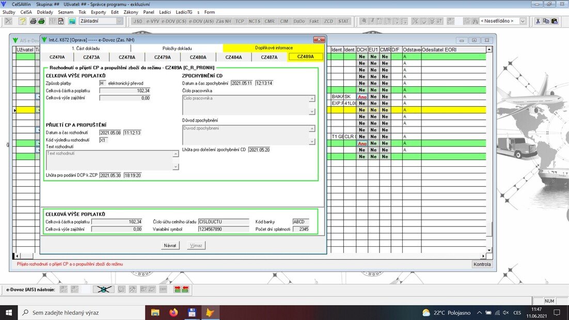Expand the Nesetříděno sorting dropdown
This screenshot has width=569, height=320.
(523, 21)
